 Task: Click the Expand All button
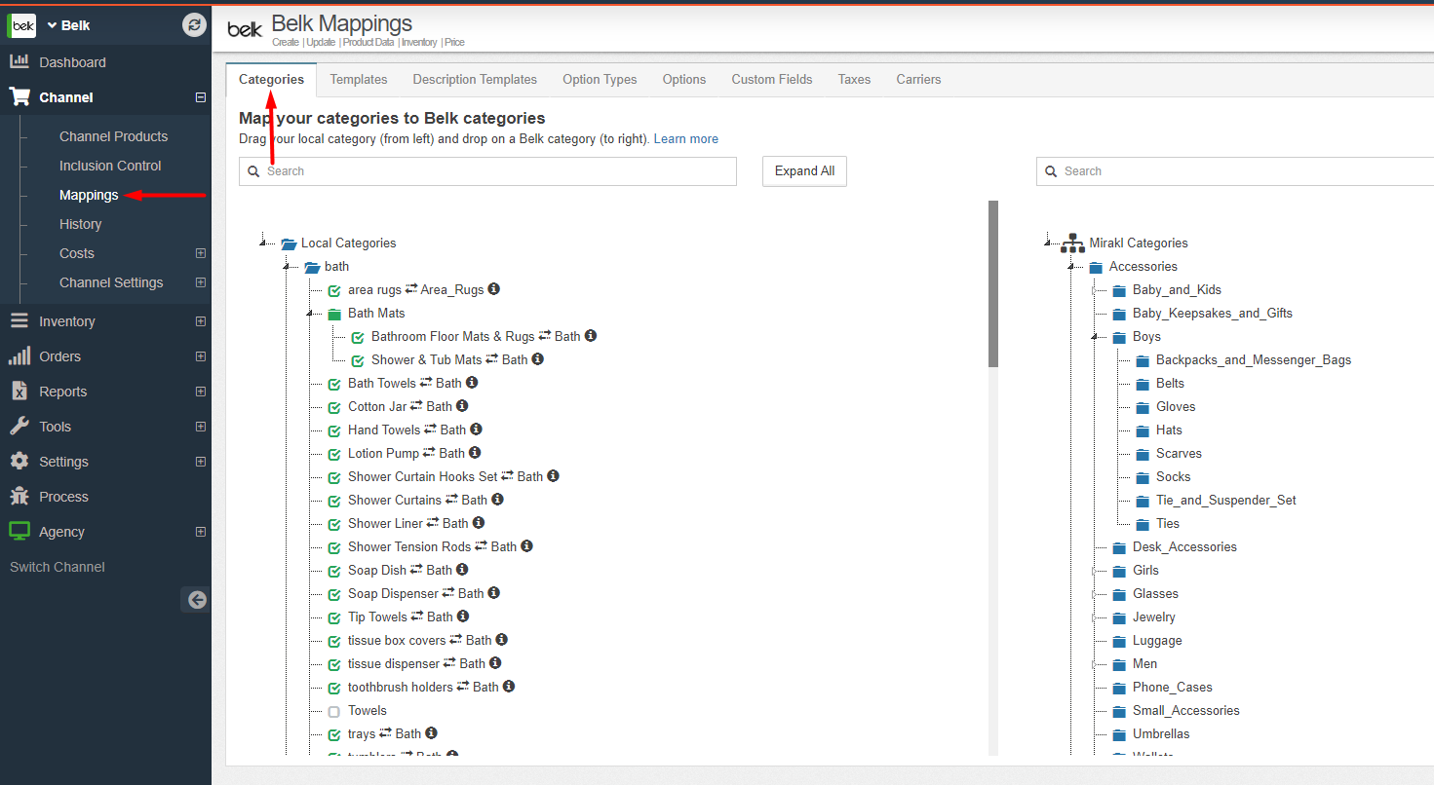805,171
